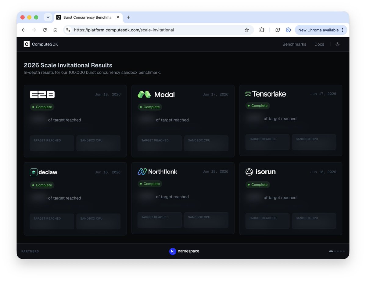The width and height of the screenshot is (366, 281).
Task: Select the Burst Concurrency Benchmark tab
Action: [88, 17]
